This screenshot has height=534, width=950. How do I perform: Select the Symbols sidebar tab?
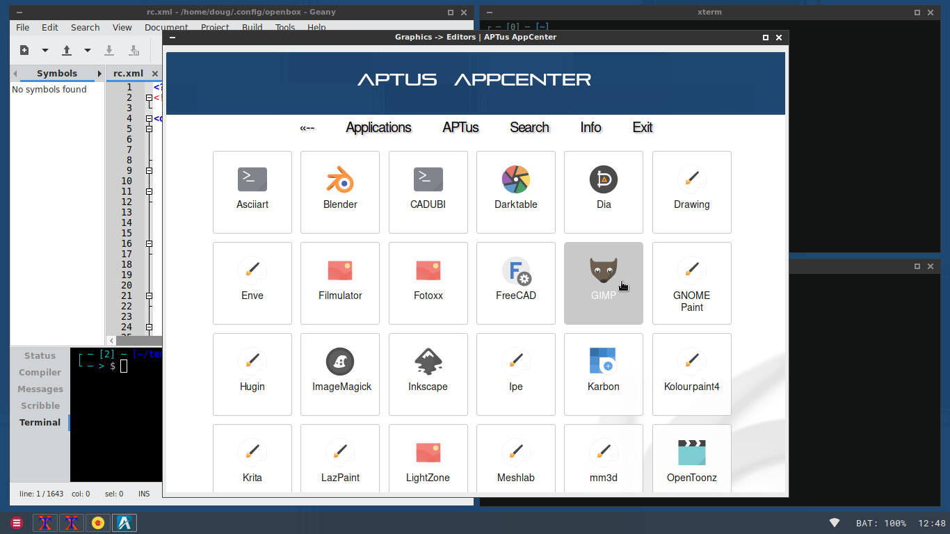(x=57, y=73)
